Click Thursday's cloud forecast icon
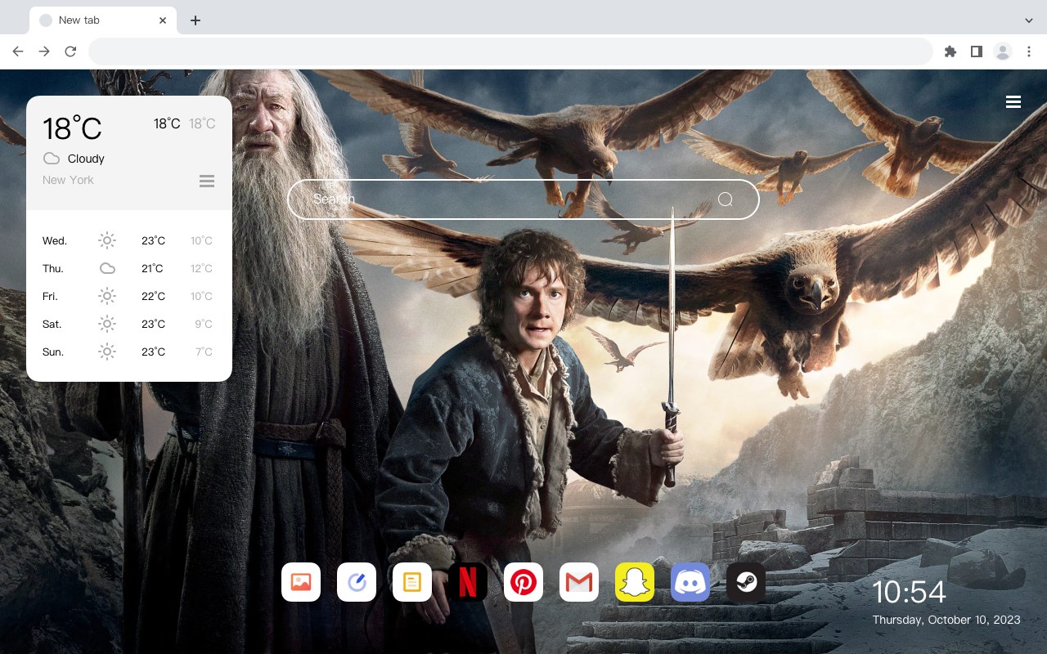The height and width of the screenshot is (654, 1047). coord(107,268)
